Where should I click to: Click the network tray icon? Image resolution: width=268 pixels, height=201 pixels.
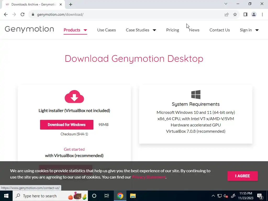[x=220, y=196]
